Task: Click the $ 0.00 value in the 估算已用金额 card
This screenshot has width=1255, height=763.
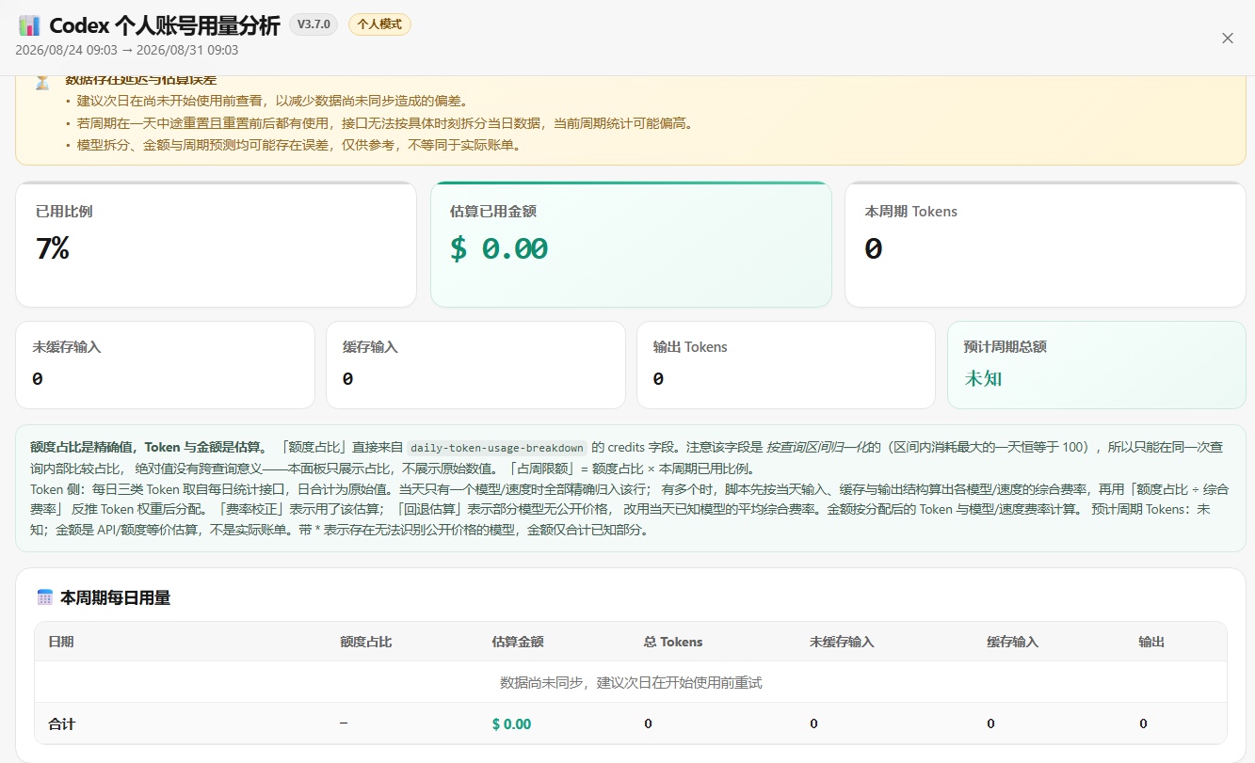Action: point(499,248)
